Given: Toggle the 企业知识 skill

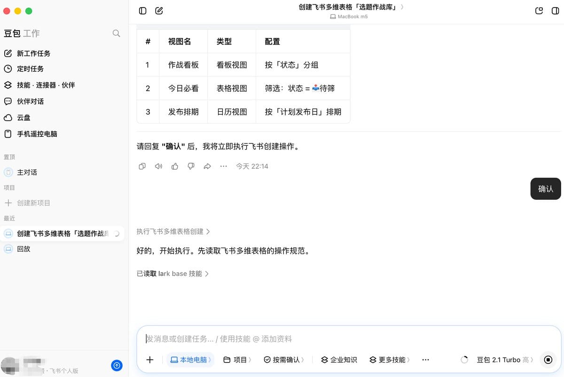Looking at the screenshot, I should click(x=339, y=360).
